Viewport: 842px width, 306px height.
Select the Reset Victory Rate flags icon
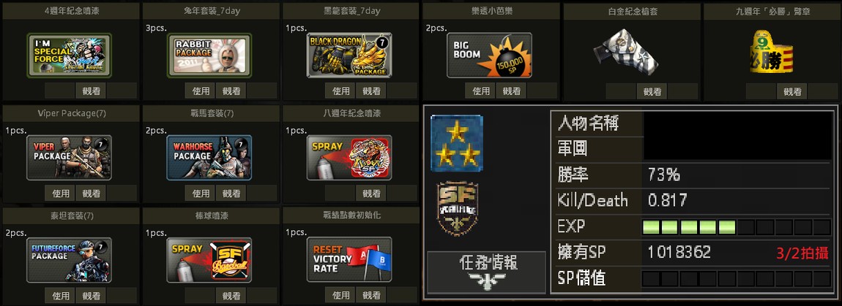point(349,260)
